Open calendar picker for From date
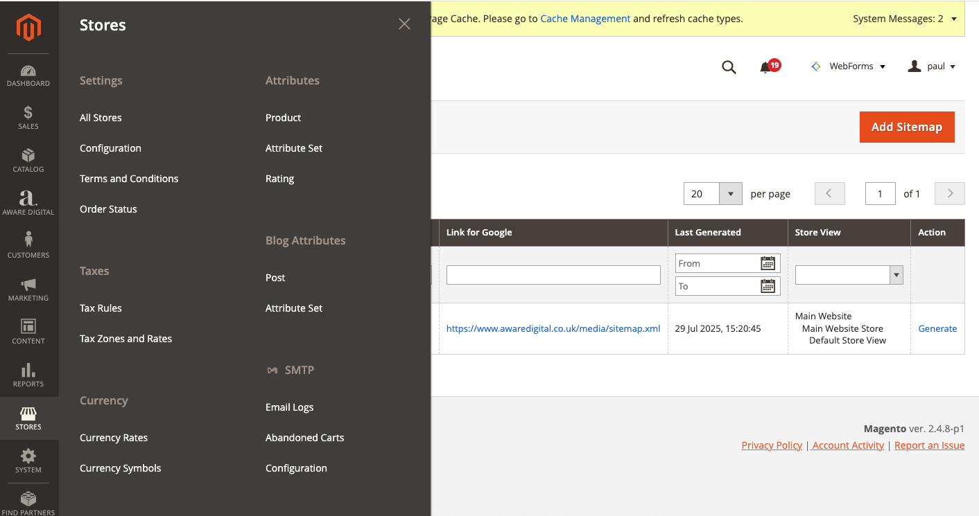This screenshot has width=979, height=516. pos(768,263)
